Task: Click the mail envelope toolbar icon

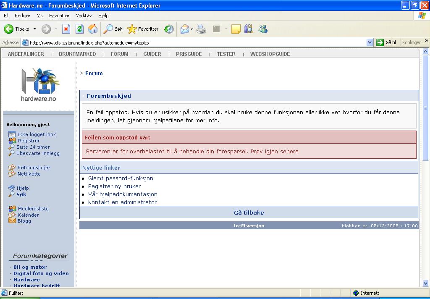Action: (x=185, y=29)
